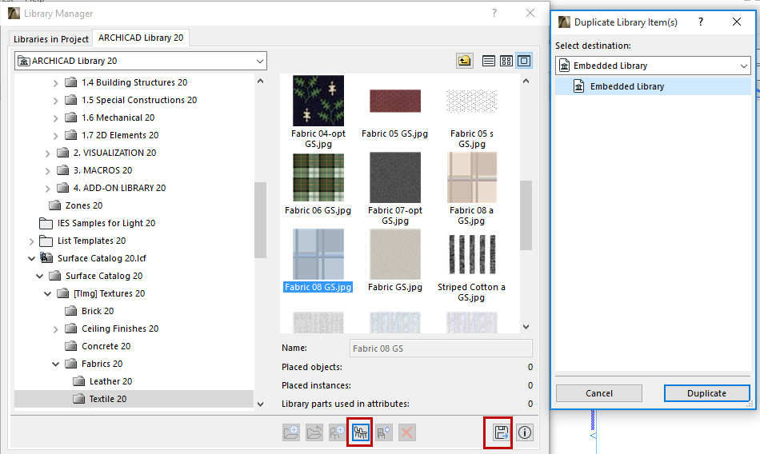Click help question mark in Duplicate dialog
Screen dimensions: 760x454
(x=701, y=22)
